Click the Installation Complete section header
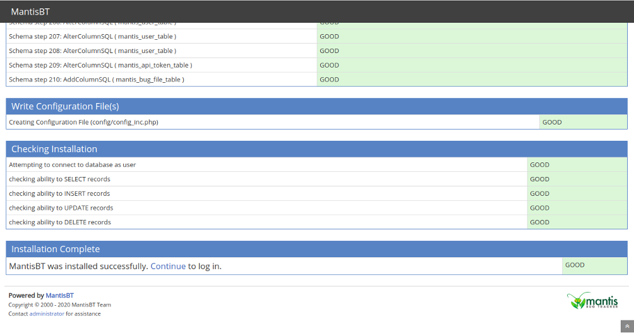This screenshot has width=634, height=333. click(x=316, y=249)
